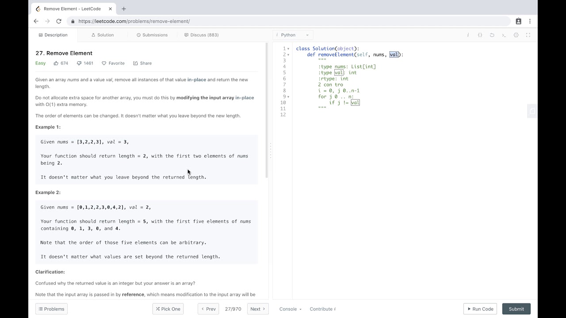Enter fullscreen editor mode
The height and width of the screenshot is (318, 566).
click(528, 35)
